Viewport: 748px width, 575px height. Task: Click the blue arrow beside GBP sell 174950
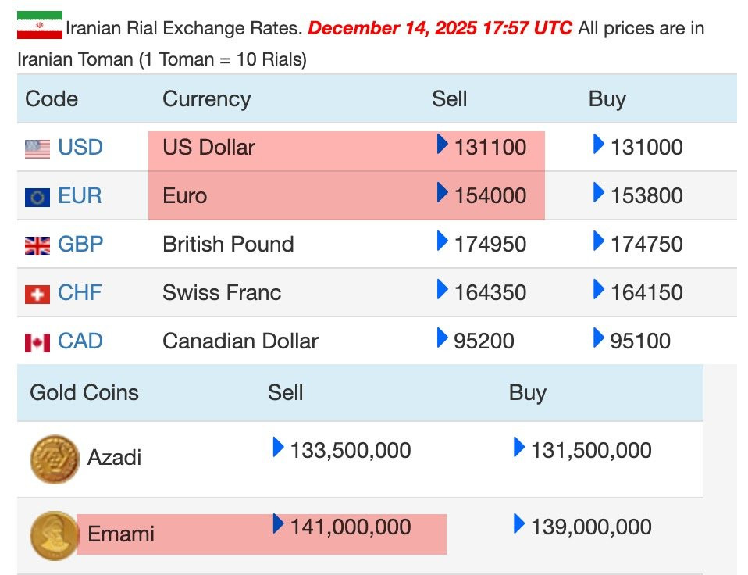[x=442, y=241]
